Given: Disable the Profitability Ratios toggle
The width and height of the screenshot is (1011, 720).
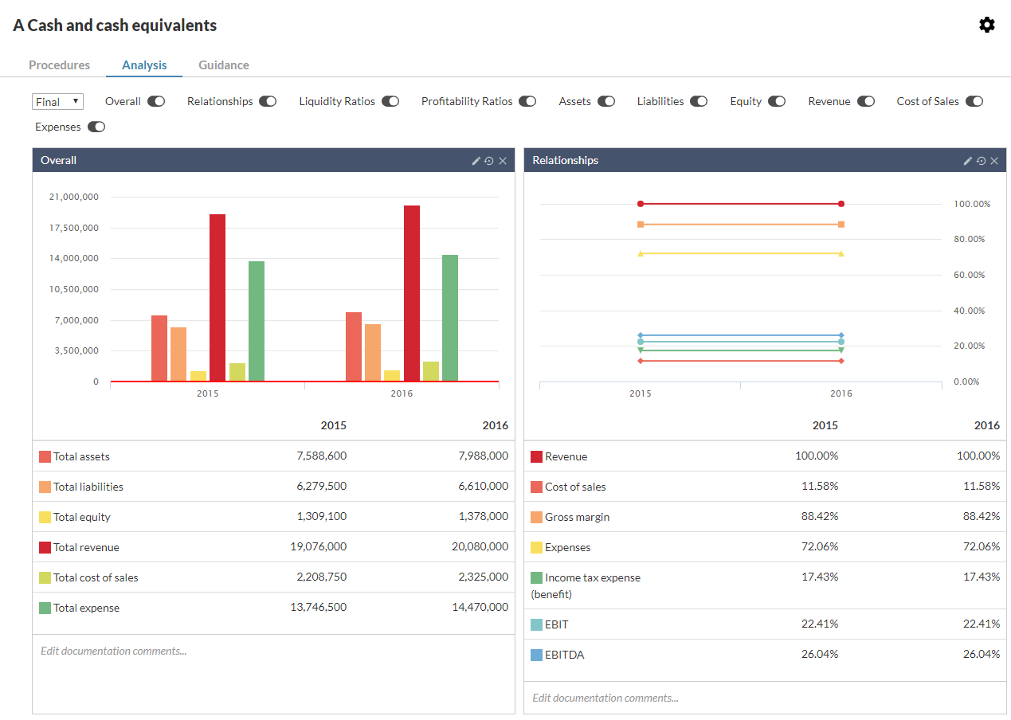Looking at the screenshot, I should click(527, 101).
